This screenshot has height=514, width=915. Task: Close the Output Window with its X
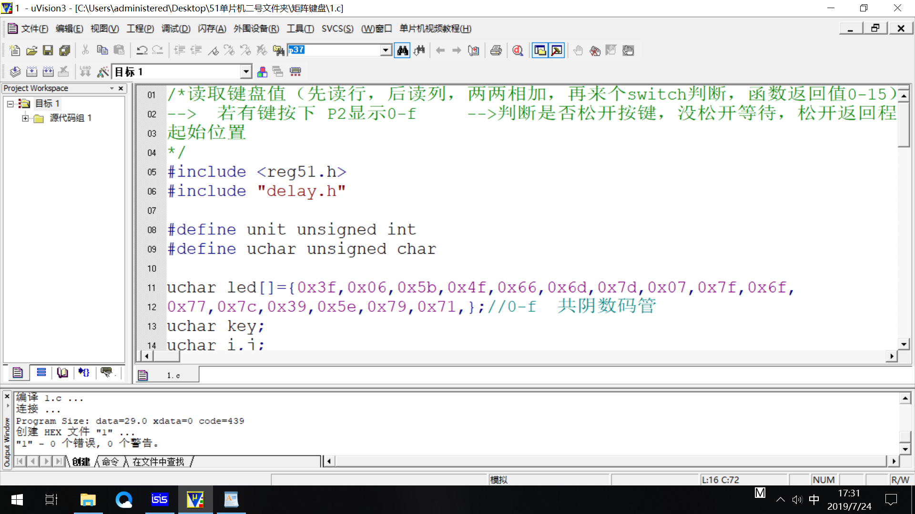click(x=7, y=396)
